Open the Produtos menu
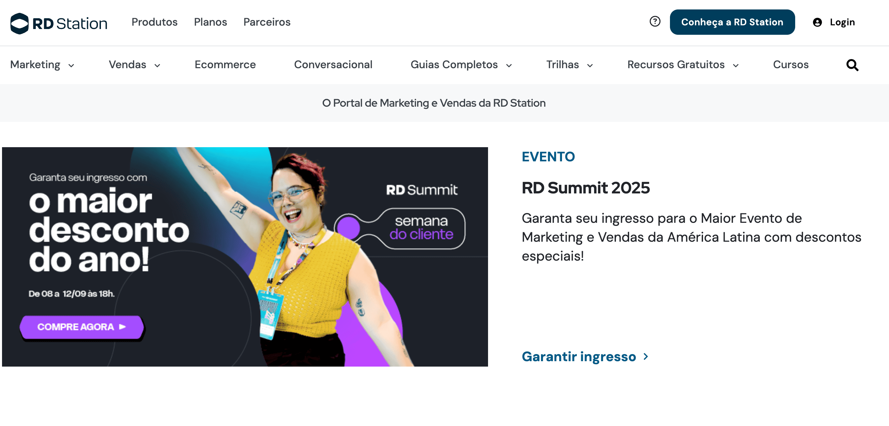This screenshot has height=426, width=889. tap(154, 22)
